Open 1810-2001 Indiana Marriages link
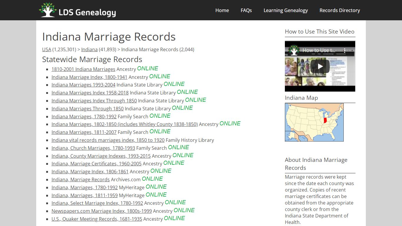The width and height of the screenshot is (402, 226). pos(83,69)
